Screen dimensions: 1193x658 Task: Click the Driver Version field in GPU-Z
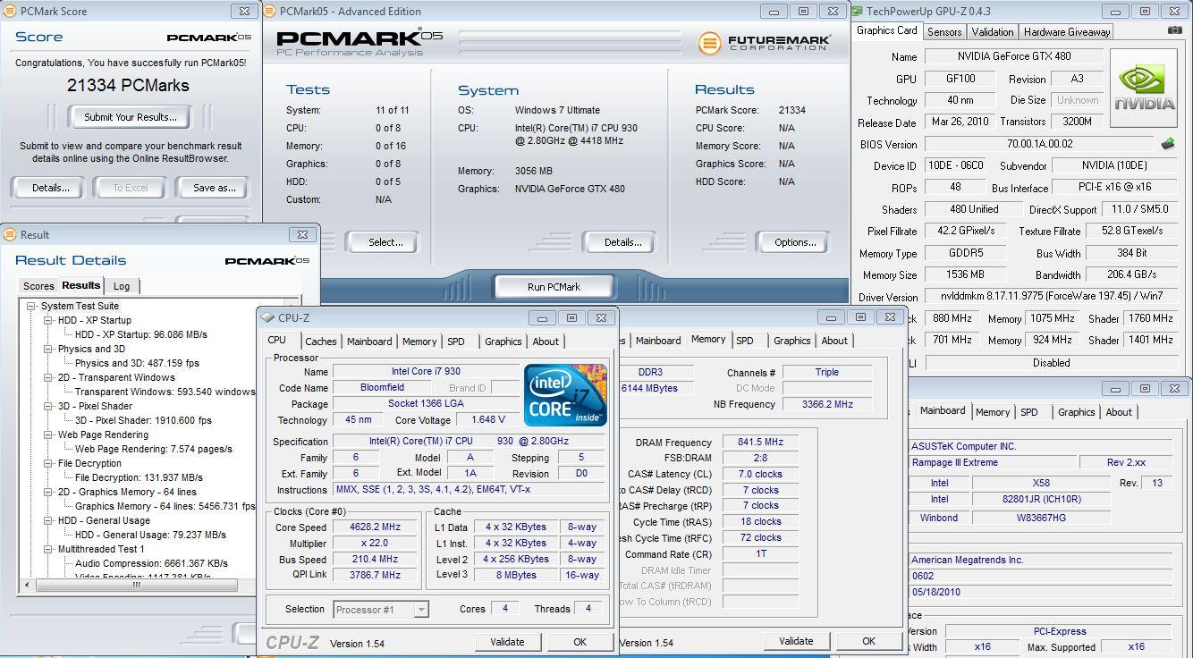click(x=1050, y=296)
